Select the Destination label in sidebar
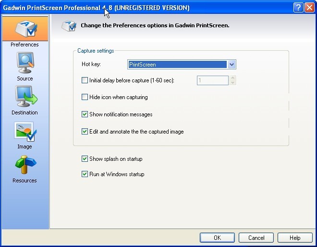Viewport: 317px width, 247px height. pyautogui.click(x=24, y=112)
